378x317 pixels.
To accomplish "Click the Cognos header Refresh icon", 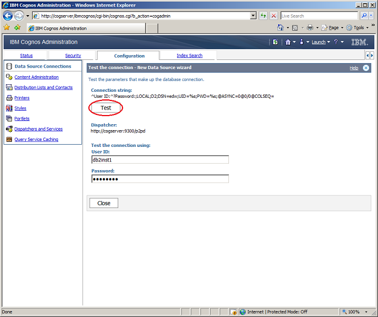I will click(275, 42).
